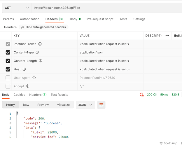This screenshot has height=146, width=182.
Task: Click the 320 B response size
Action: click(x=175, y=95)
